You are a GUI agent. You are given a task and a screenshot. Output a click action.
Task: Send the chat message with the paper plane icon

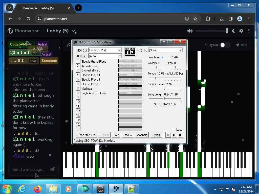point(52,169)
